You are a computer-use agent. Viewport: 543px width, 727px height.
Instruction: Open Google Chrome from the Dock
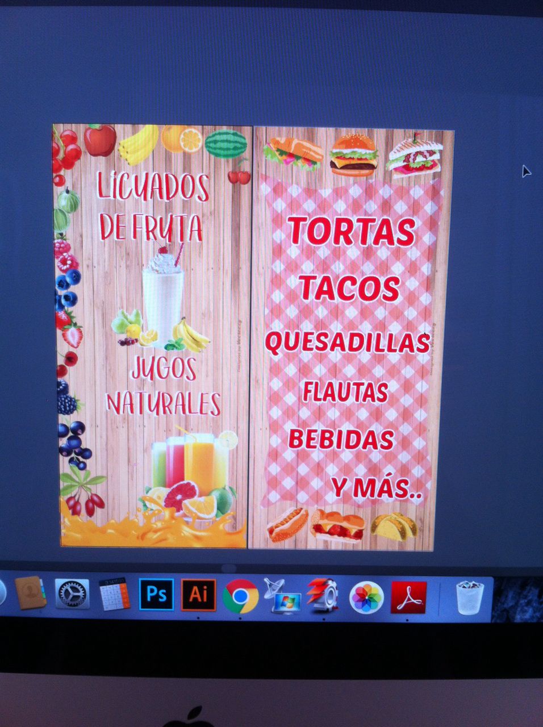click(241, 595)
